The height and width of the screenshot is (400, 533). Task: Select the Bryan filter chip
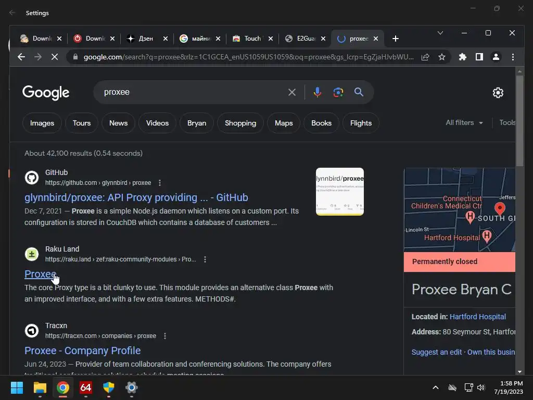197,123
